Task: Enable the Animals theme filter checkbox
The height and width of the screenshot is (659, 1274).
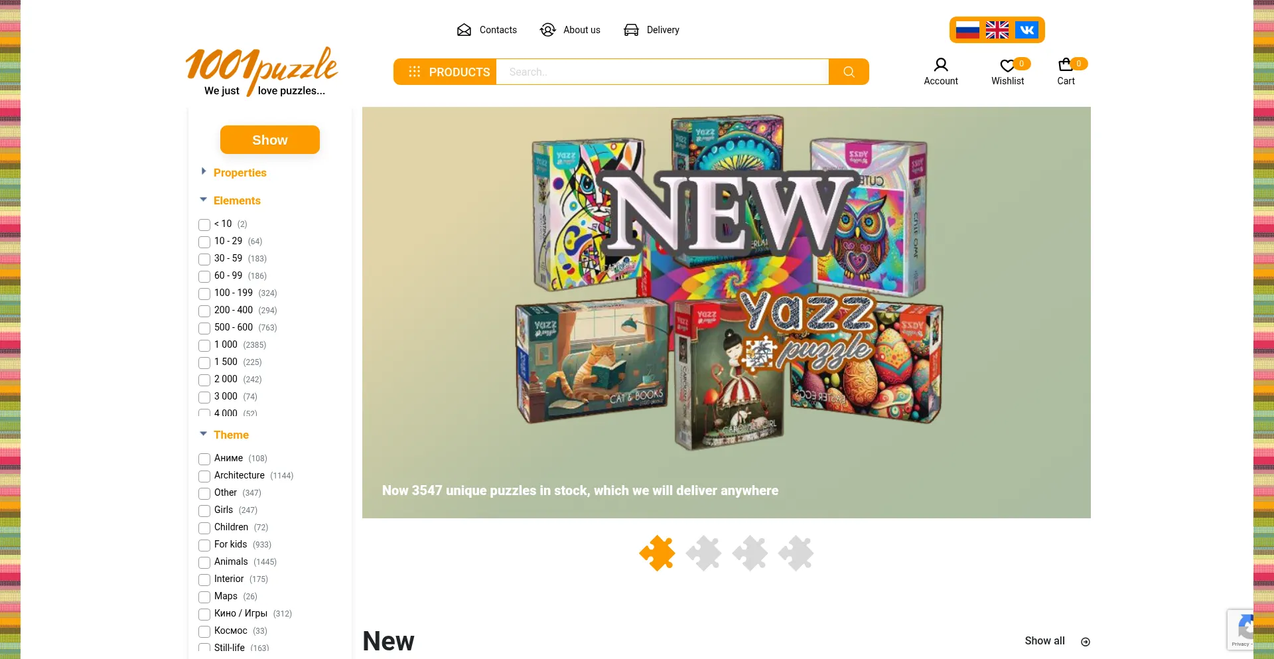Action: 204,563
